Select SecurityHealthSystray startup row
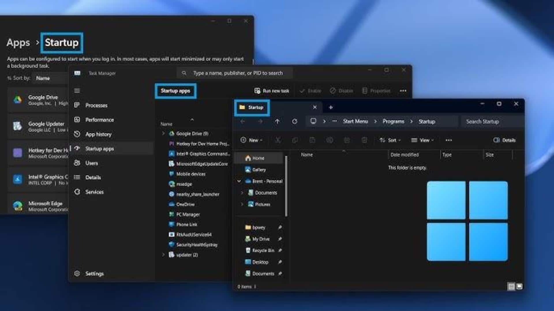Screen dimensions: 554x311 coord(193,245)
